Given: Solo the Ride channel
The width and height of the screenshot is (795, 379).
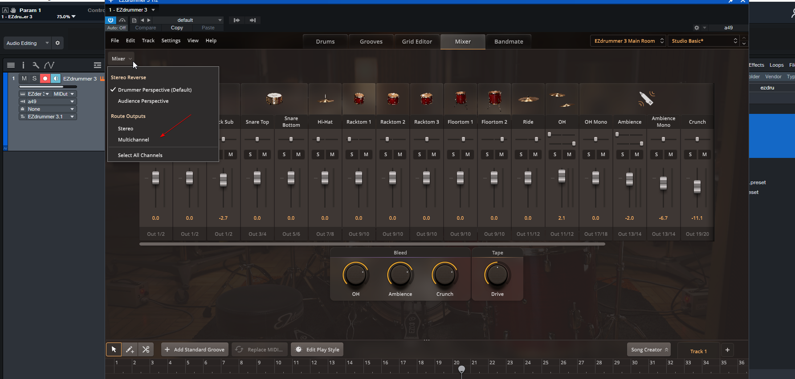Looking at the screenshot, I should (521, 154).
